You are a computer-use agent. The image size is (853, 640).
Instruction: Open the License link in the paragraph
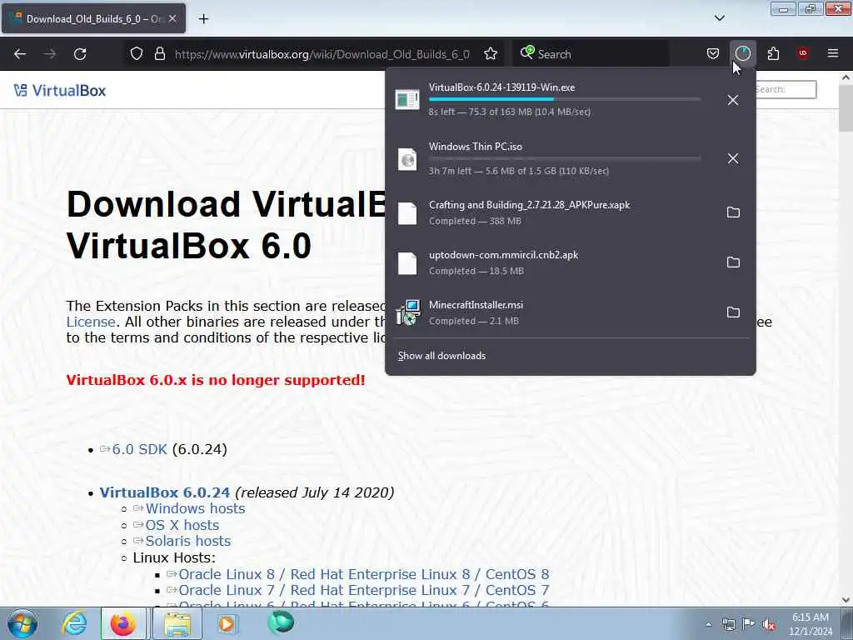point(90,322)
